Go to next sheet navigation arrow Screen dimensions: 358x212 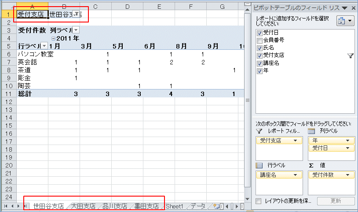tap(18, 206)
